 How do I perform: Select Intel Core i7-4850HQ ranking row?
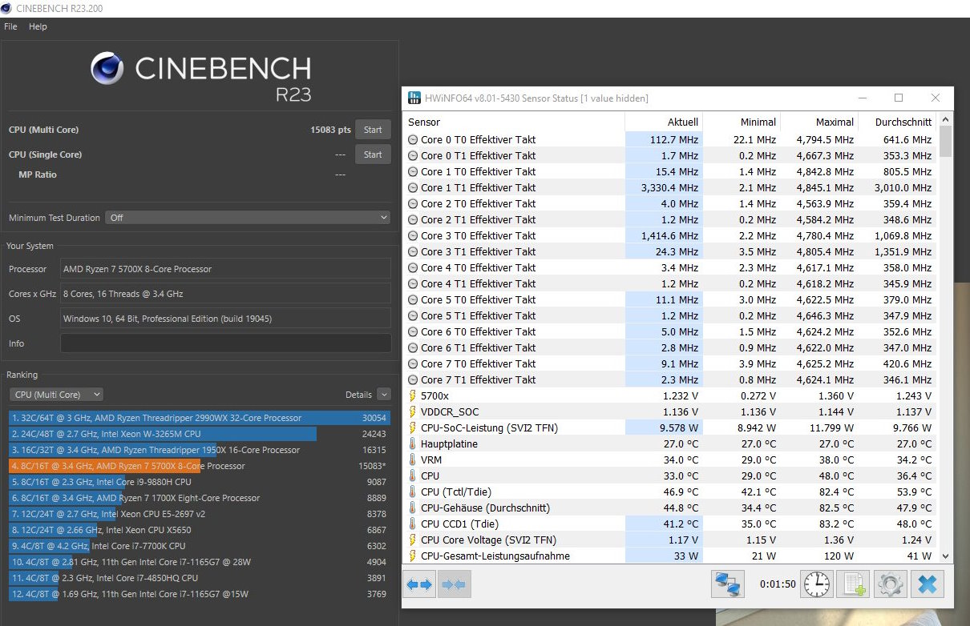coord(200,578)
